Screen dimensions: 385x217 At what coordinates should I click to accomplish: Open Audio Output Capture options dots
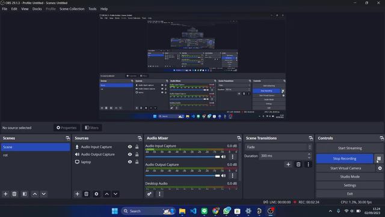[x=233, y=175]
